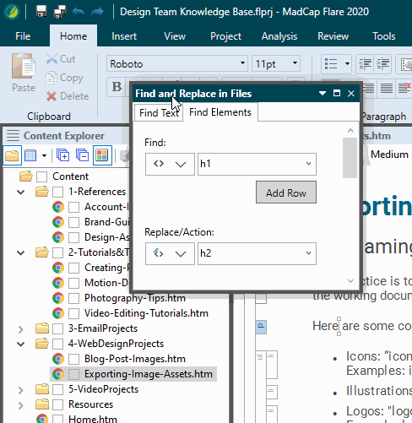Image resolution: width=412 pixels, height=423 pixels.
Task: Cut the selection with scissors icon
Action: click(x=51, y=59)
